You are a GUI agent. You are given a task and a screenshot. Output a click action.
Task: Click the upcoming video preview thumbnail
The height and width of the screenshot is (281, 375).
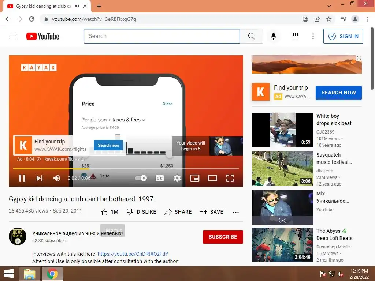226,146
